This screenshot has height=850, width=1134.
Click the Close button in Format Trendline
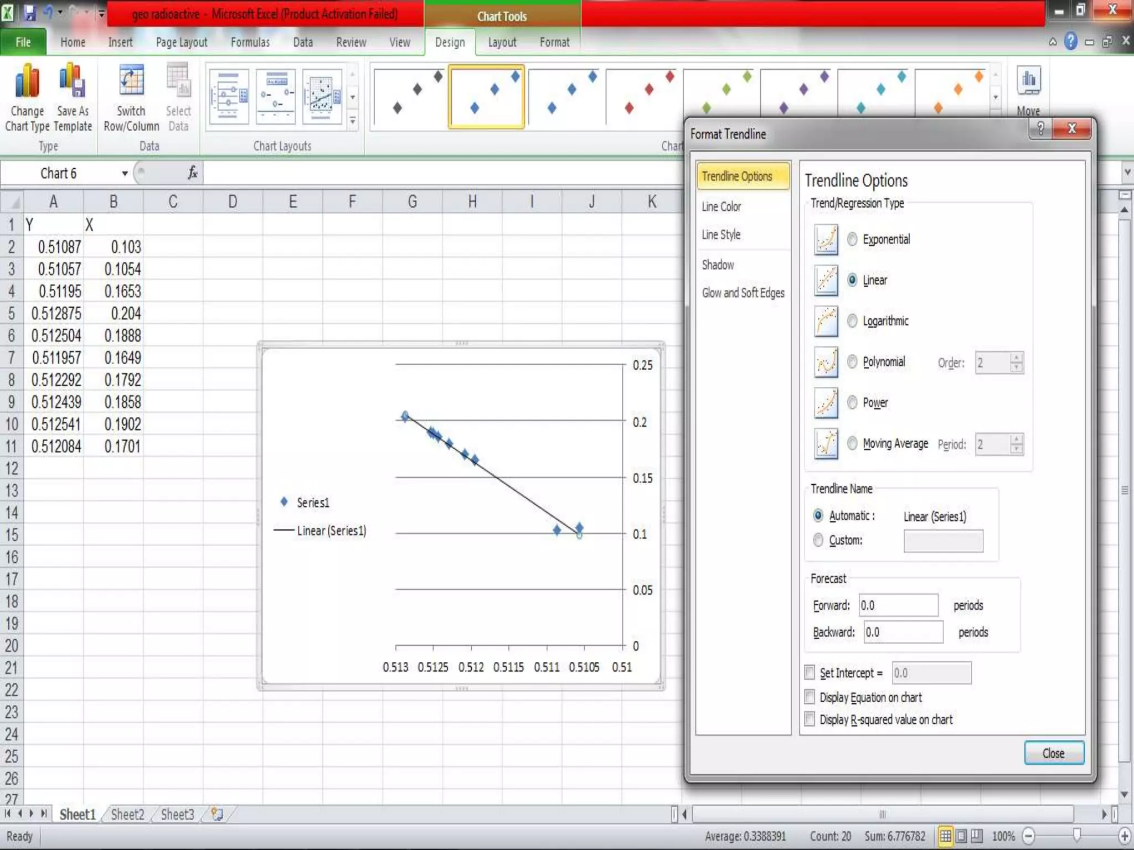click(1053, 753)
